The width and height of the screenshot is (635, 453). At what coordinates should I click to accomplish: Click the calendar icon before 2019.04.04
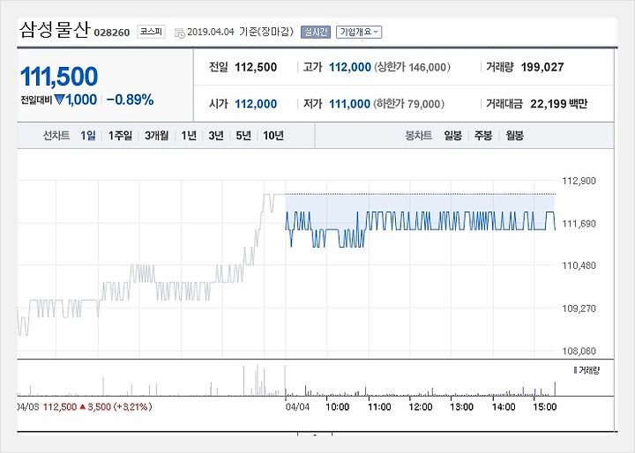point(179,33)
